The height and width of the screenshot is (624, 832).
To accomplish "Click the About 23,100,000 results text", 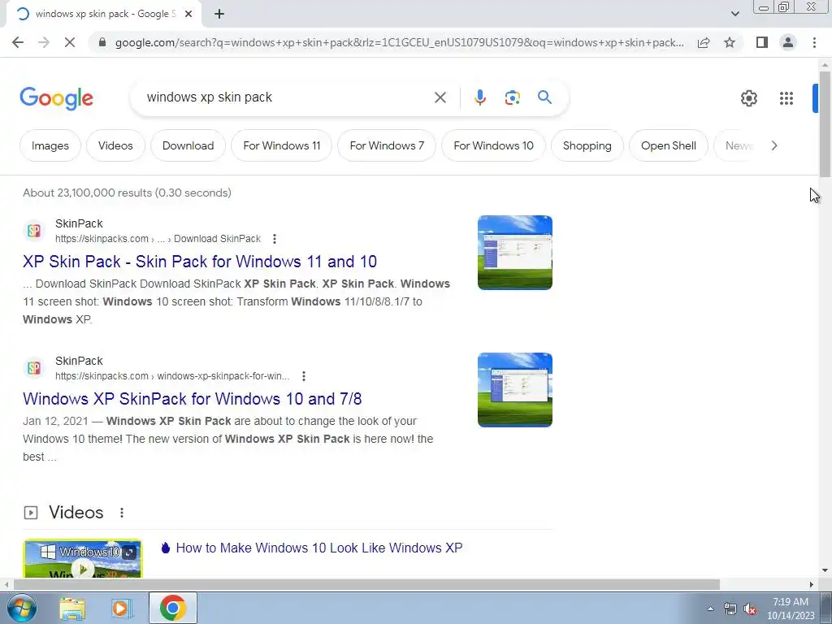I will tap(127, 193).
